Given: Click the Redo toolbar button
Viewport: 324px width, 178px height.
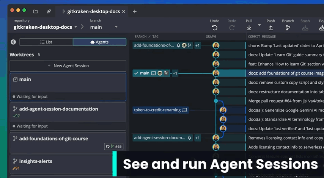Looking at the screenshot, I should pos(232,25).
